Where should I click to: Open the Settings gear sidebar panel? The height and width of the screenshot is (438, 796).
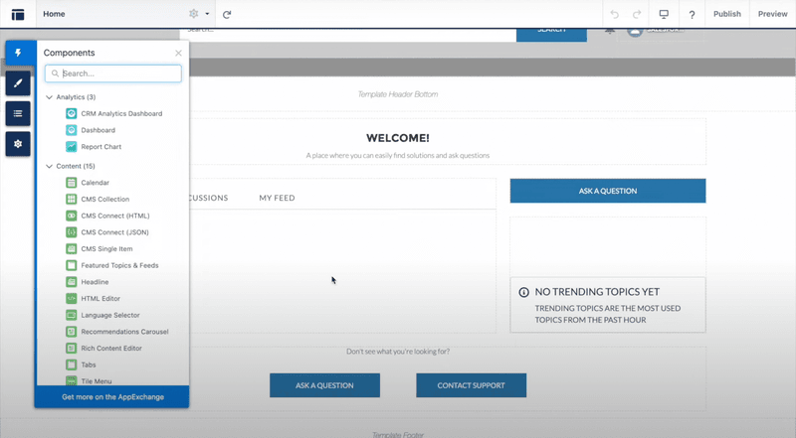[17, 144]
